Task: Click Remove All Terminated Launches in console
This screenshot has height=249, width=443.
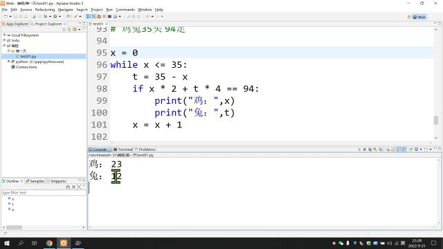Action: pos(370,149)
